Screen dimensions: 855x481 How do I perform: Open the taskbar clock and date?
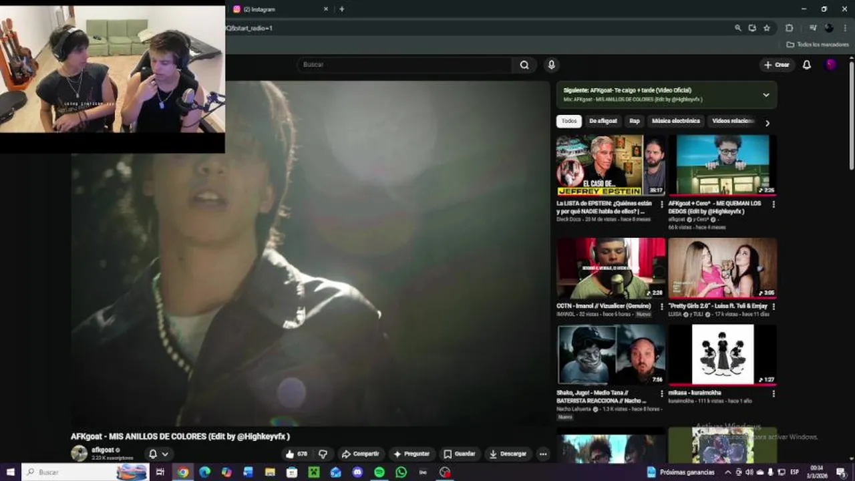click(x=818, y=472)
